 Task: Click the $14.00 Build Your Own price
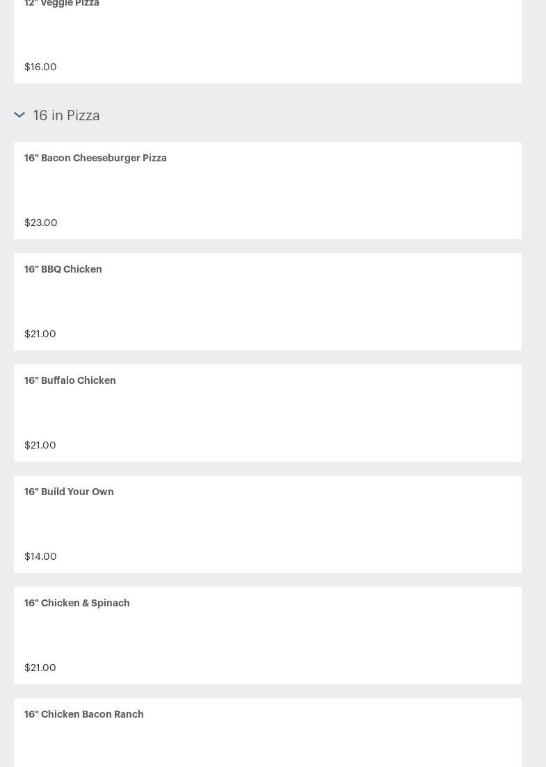[40, 556]
